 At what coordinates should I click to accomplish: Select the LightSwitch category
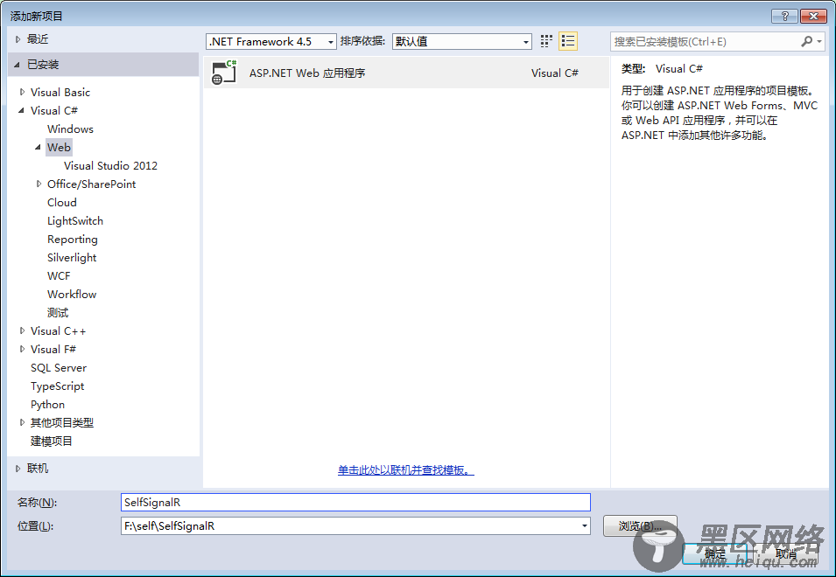tap(75, 221)
